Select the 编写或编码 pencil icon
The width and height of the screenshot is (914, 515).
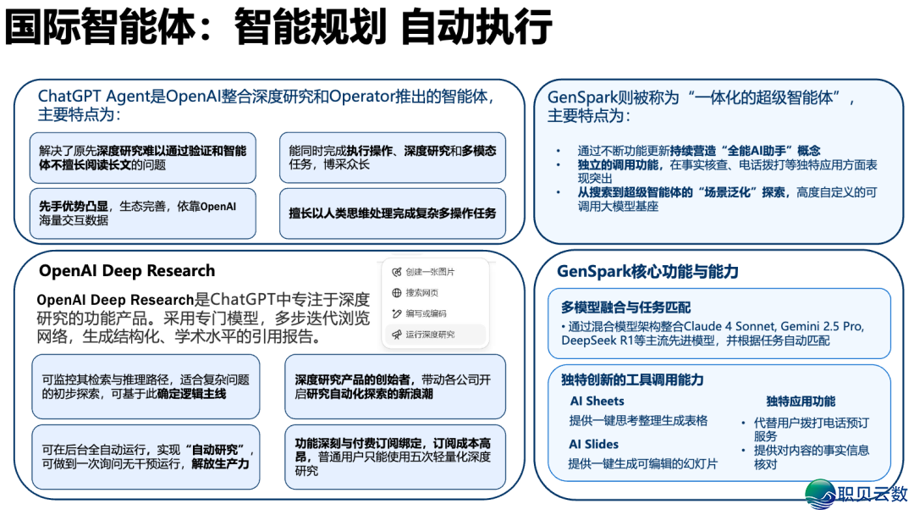coord(396,313)
